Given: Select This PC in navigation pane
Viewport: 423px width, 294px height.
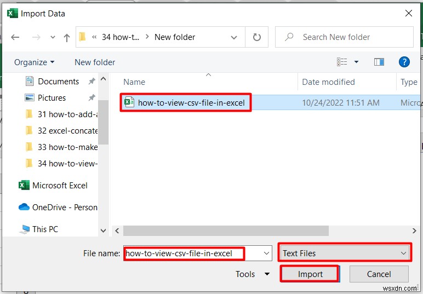Looking at the screenshot, I should (x=38, y=229).
